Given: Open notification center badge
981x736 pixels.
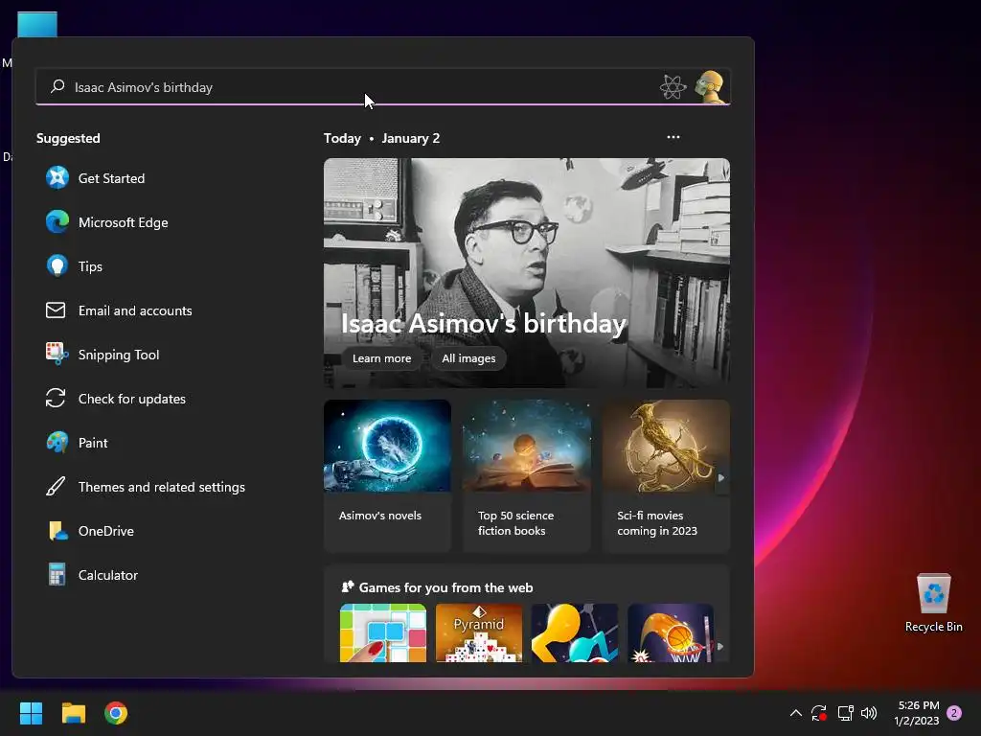Looking at the screenshot, I should [x=954, y=713].
